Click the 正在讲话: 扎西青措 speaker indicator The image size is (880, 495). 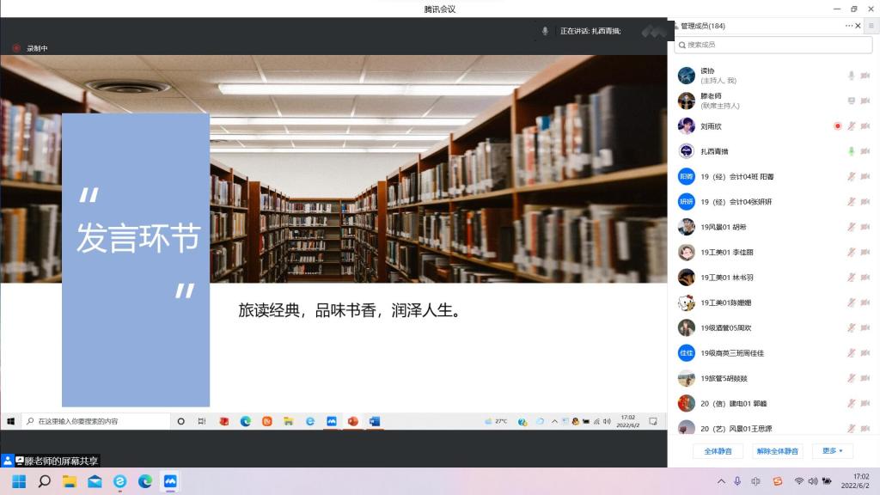[590, 31]
